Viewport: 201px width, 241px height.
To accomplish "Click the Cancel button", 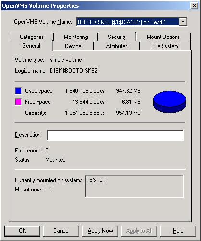I will coord(62,231).
